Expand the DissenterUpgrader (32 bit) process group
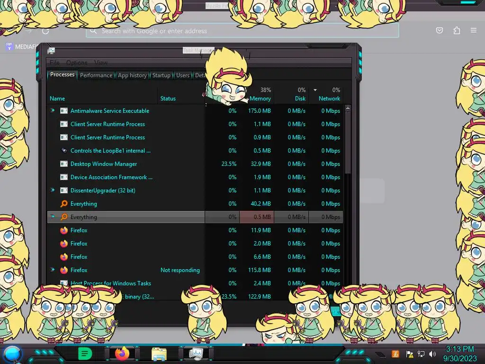Screen dimensions: 485x364 pyautogui.click(x=53, y=190)
